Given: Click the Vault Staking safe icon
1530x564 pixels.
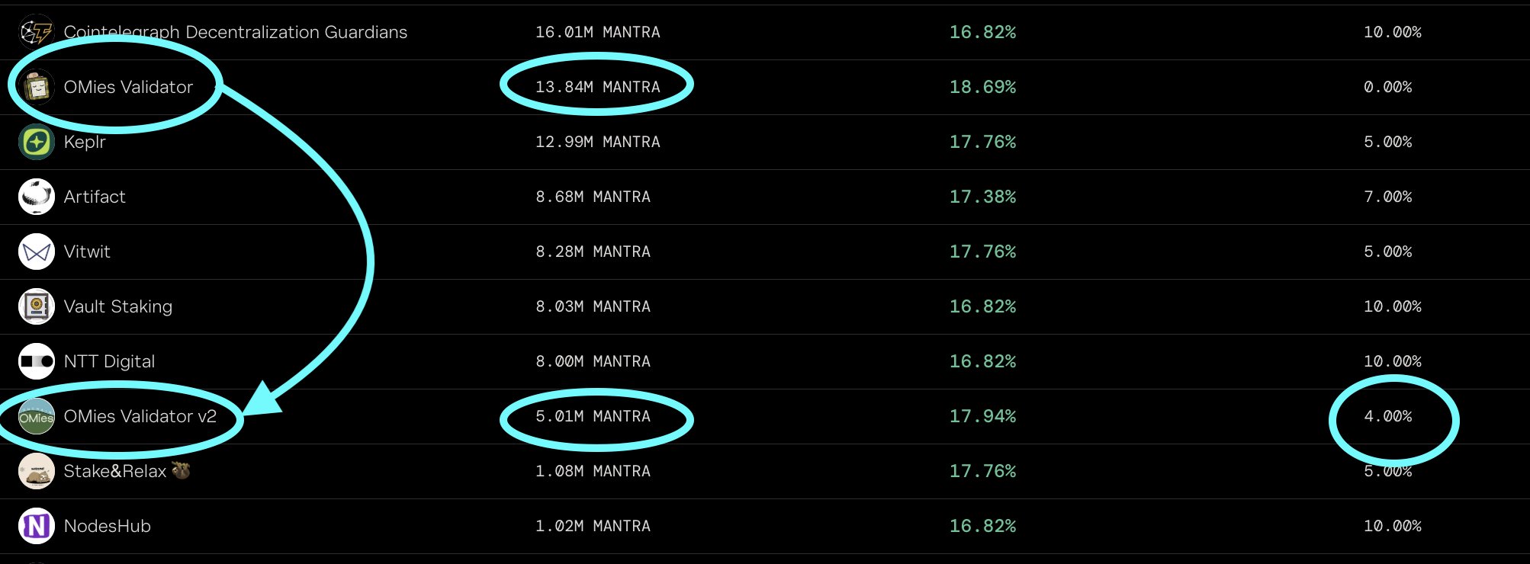Looking at the screenshot, I should [x=36, y=306].
